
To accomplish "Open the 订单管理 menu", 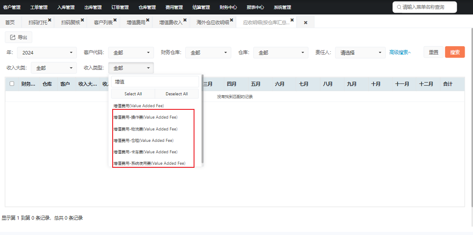I will tap(120, 7).
